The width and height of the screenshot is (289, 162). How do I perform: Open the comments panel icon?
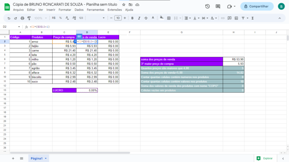coord(218,6)
